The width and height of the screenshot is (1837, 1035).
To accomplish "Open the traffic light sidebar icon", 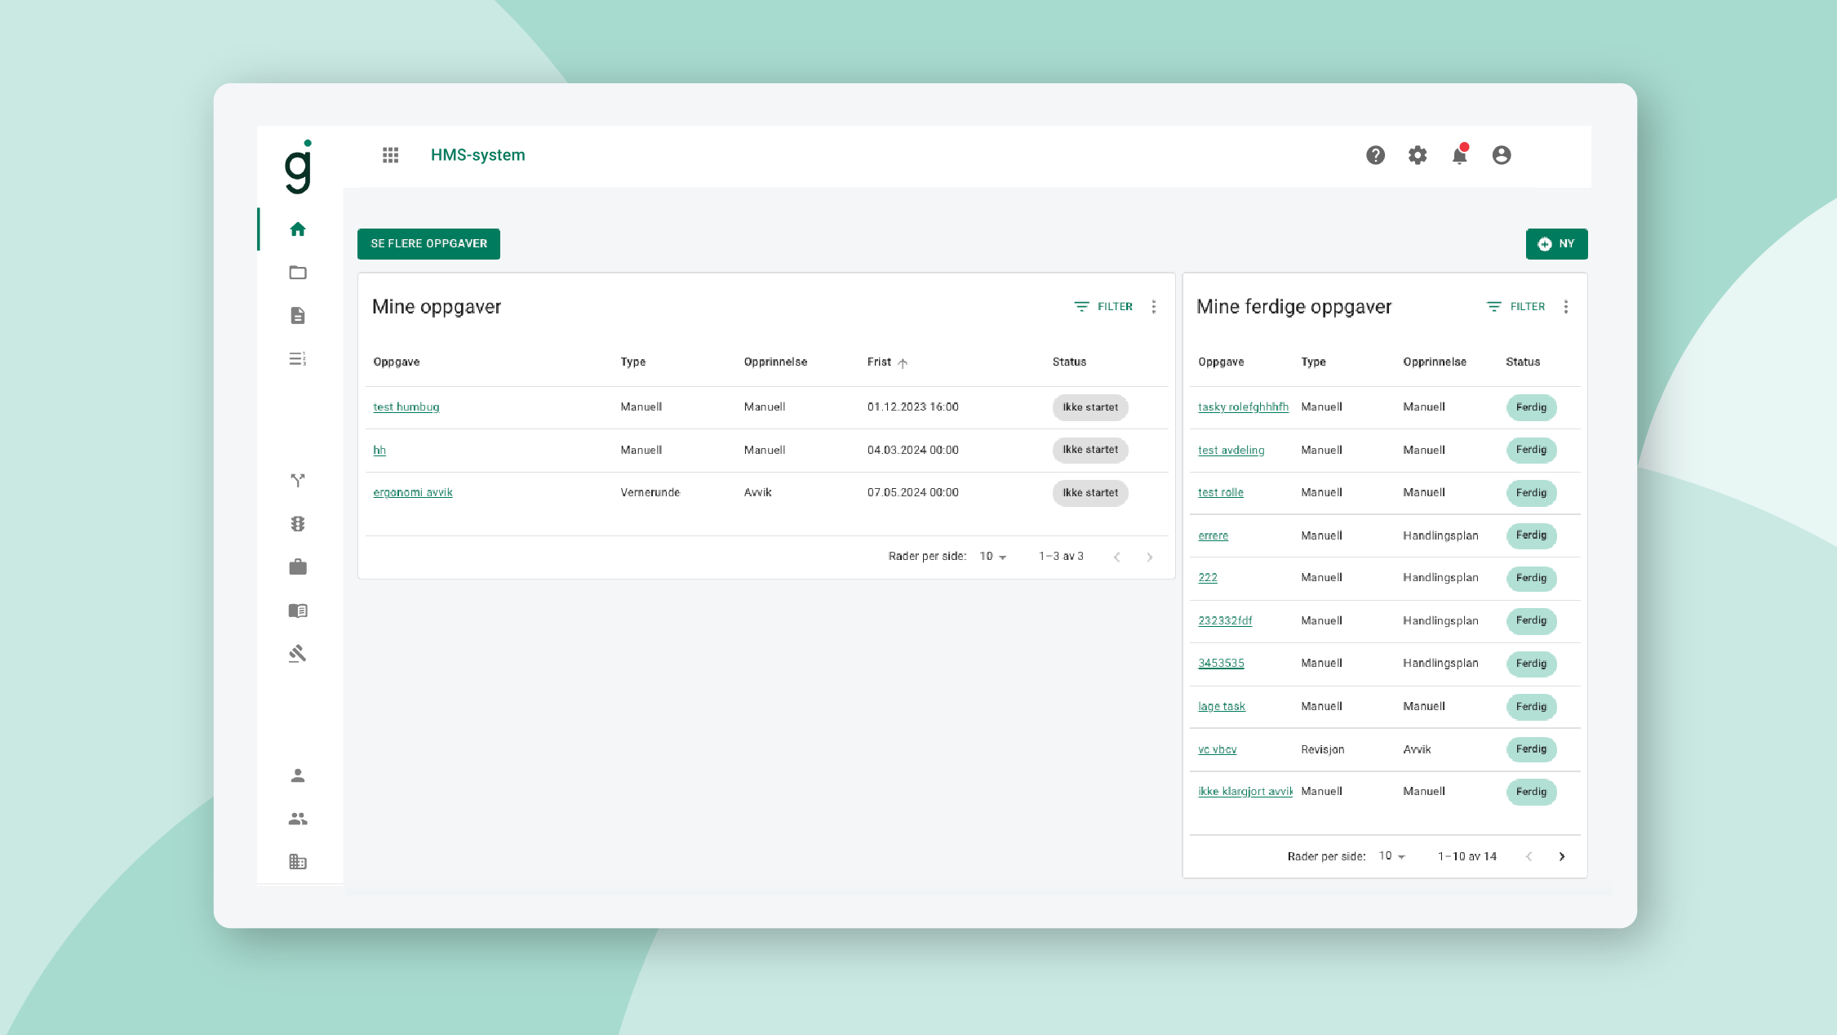I will [x=298, y=524].
